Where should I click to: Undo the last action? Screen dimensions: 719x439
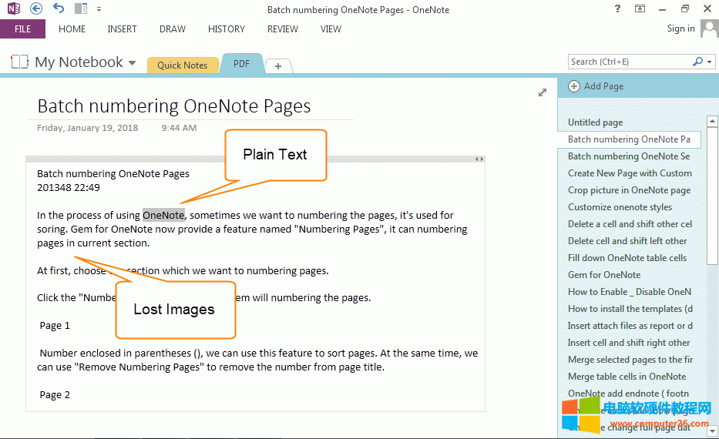(59, 8)
